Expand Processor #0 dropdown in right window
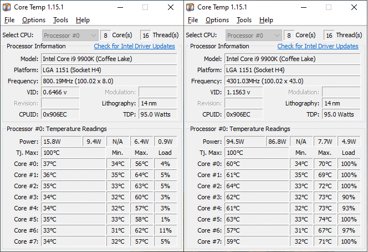The height and width of the screenshot is (252, 368). pyautogui.click(x=254, y=36)
